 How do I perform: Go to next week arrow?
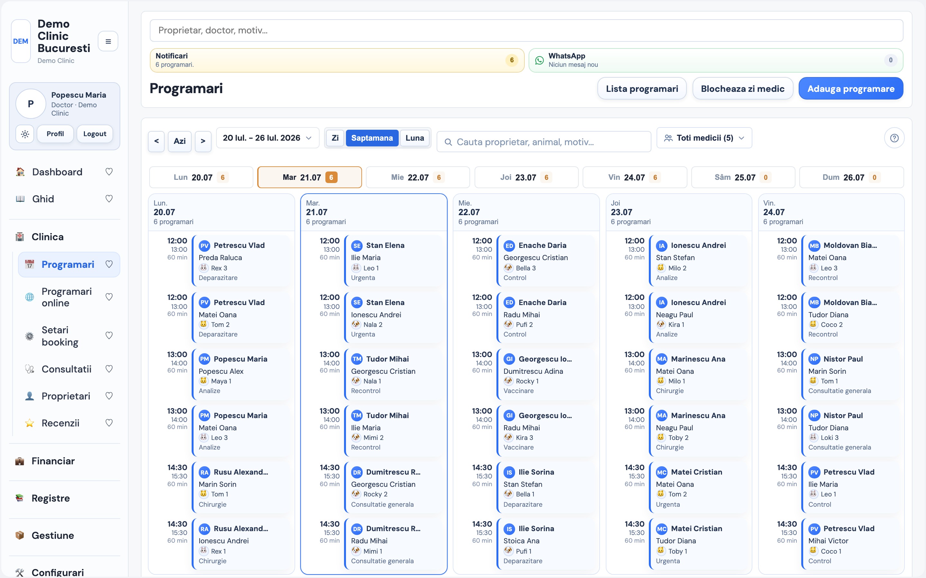point(203,141)
